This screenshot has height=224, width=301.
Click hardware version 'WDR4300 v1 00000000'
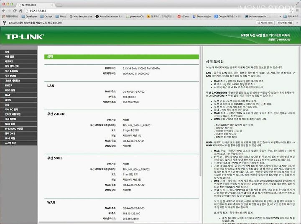click(136, 74)
